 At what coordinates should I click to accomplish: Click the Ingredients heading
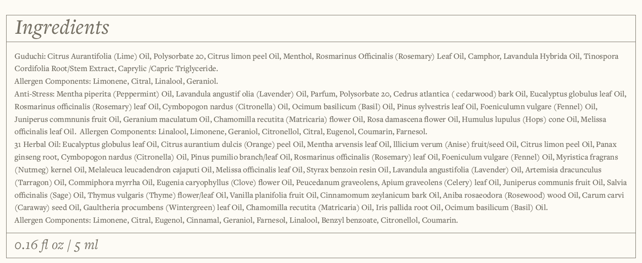coord(62,28)
